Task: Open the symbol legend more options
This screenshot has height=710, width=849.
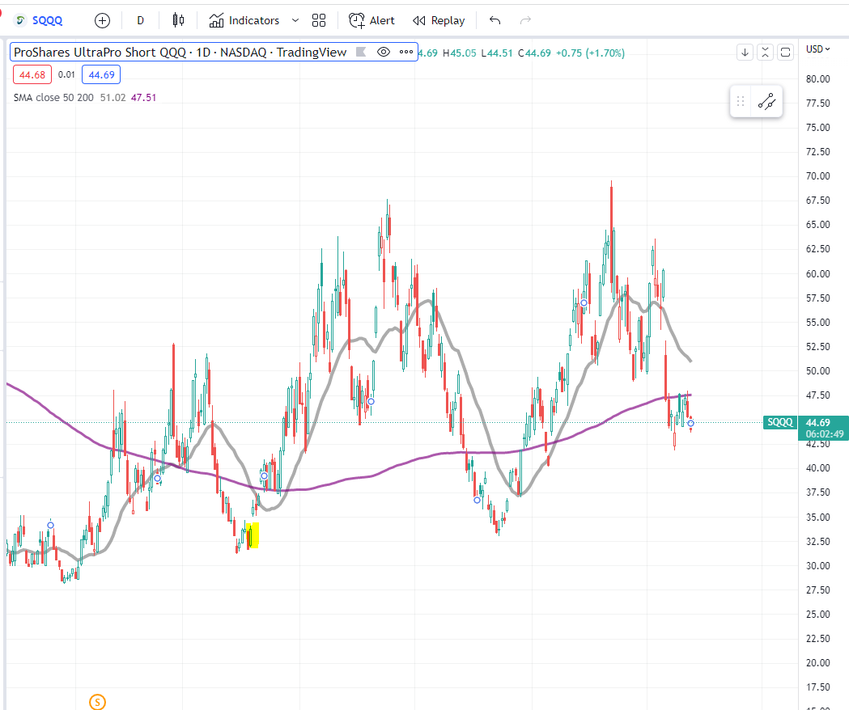Action: [x=406, y=52]
